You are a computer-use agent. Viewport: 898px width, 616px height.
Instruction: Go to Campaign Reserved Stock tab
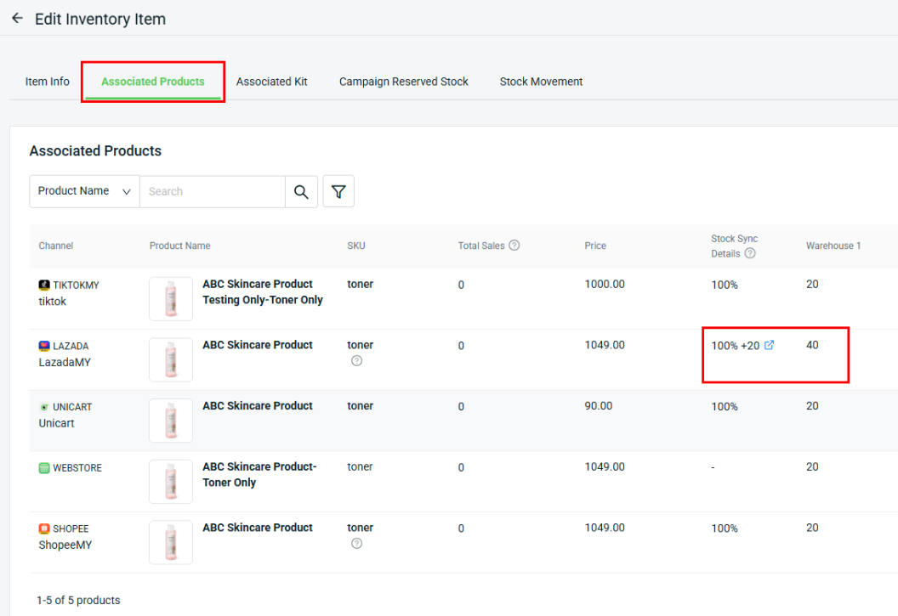coord(404,82)
